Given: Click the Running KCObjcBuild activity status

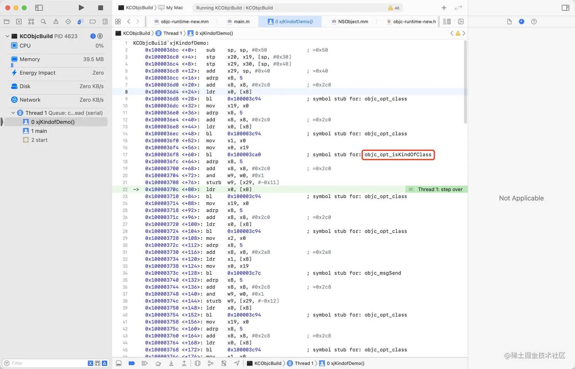Looking at the screenshot, I should [x=234, y=8].
